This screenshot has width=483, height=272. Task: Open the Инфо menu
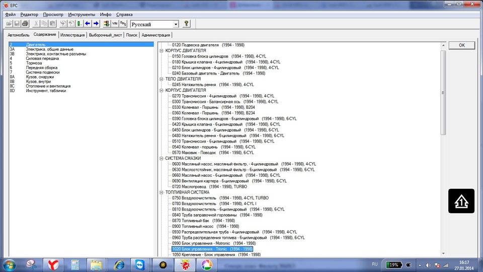click(106, 15)
